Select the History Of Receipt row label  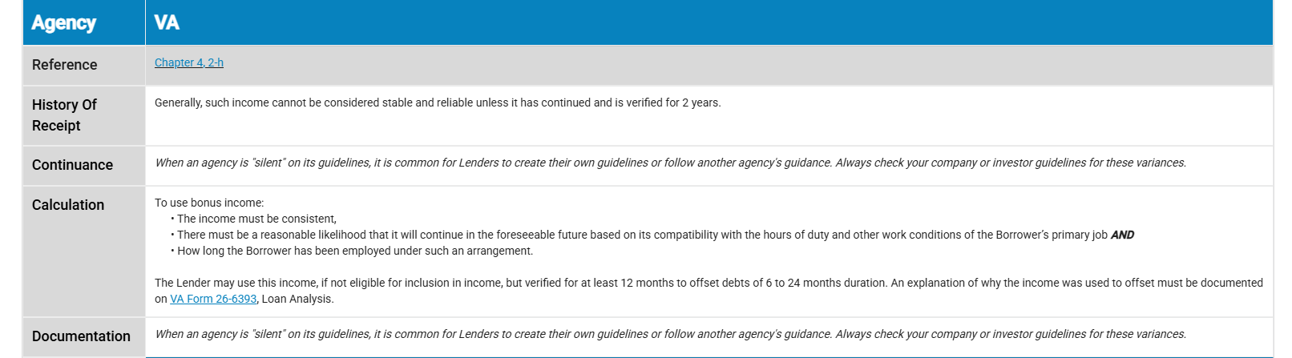tap(64, 115)
